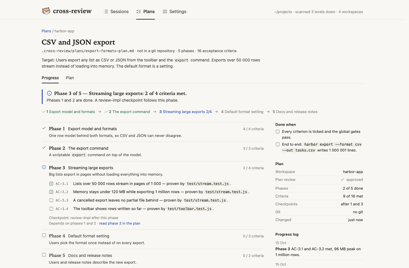Tick the AC-3.4 criterion checkbox

51,209
